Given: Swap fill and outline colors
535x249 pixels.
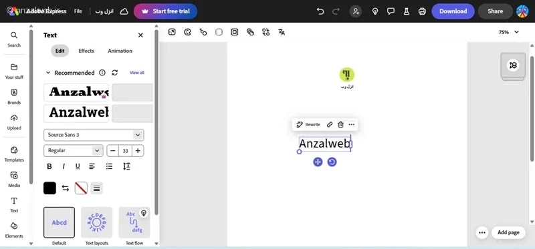Looking at the screenshot, I should point(65,188).
